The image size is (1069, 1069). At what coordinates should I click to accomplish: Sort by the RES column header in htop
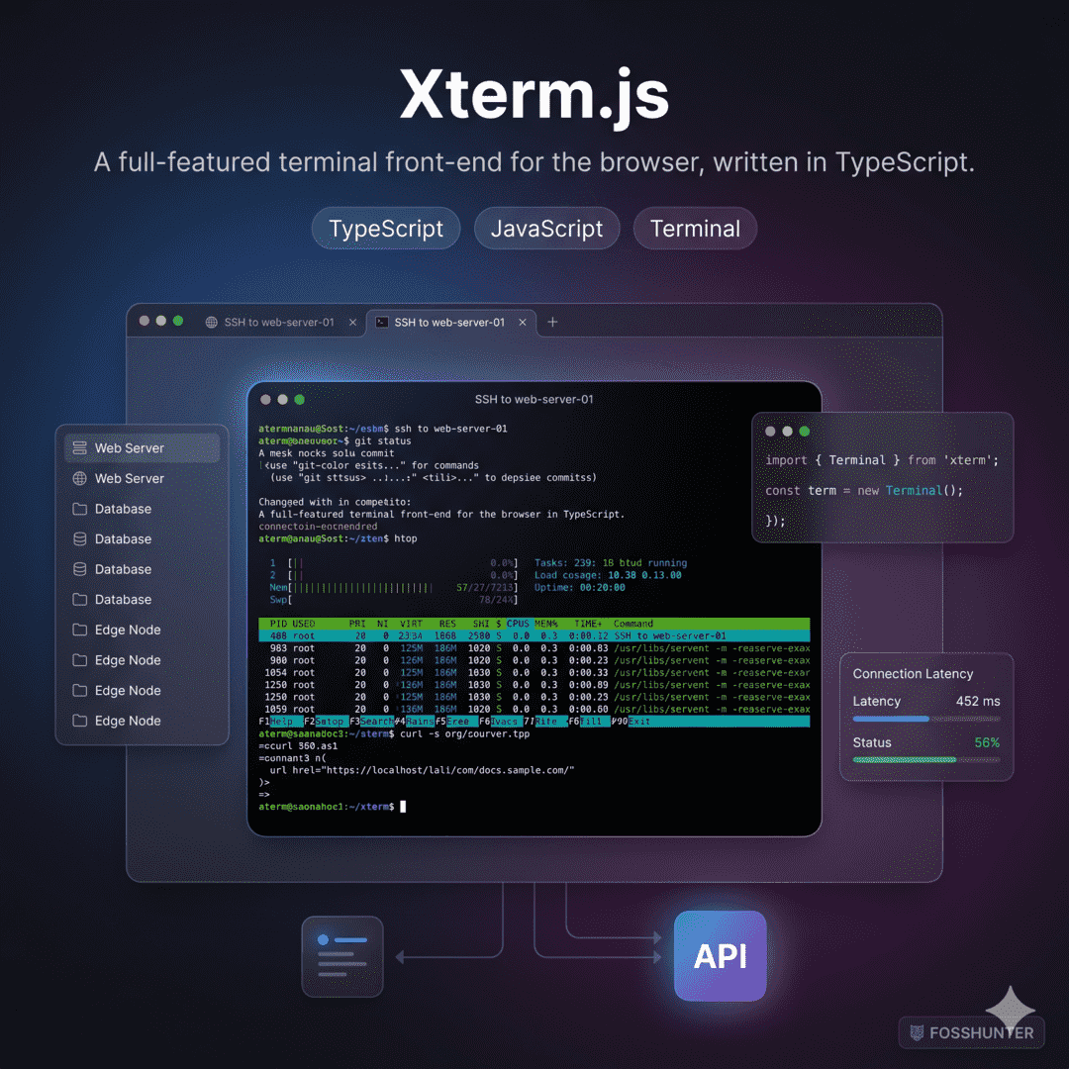pos(447,624)
